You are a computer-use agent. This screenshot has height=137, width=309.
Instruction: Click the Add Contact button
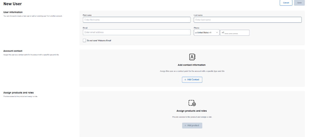coord(192,80)
